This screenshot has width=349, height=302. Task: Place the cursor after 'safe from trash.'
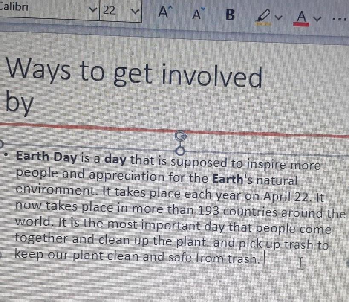[x=264, y=259]
